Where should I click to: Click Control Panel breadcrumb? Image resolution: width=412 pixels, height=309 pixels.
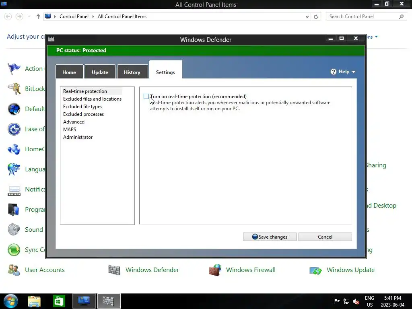(x=74, y=16)
